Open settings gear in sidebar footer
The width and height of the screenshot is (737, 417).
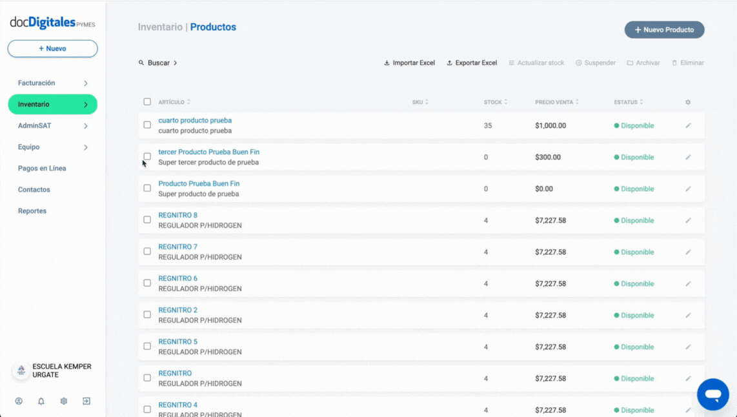coord(64,401)
